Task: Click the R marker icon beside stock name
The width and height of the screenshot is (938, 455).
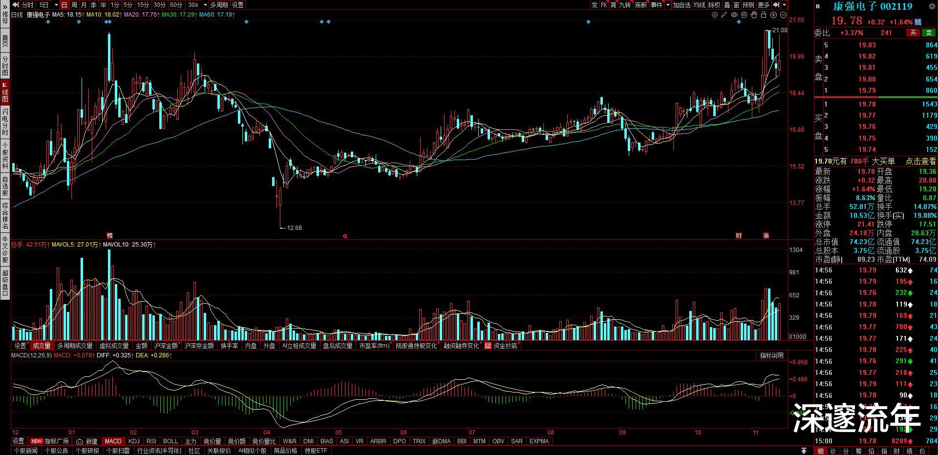Action: (x=818, y=7)
